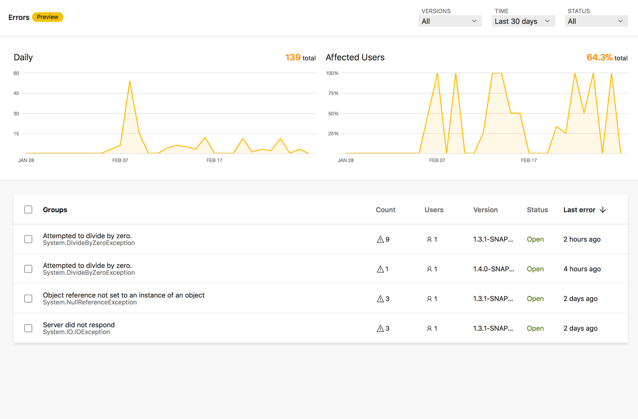638x419 pixels.
Task: Click the Open status in the NullReferenceException row
Action: pos(535,299)
